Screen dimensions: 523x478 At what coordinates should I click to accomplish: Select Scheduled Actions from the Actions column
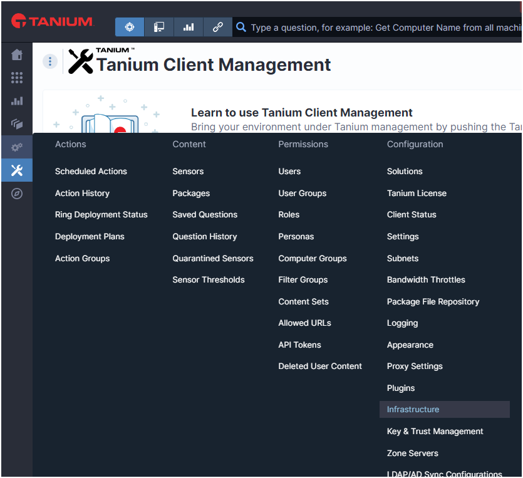click(x=91, y=172)
